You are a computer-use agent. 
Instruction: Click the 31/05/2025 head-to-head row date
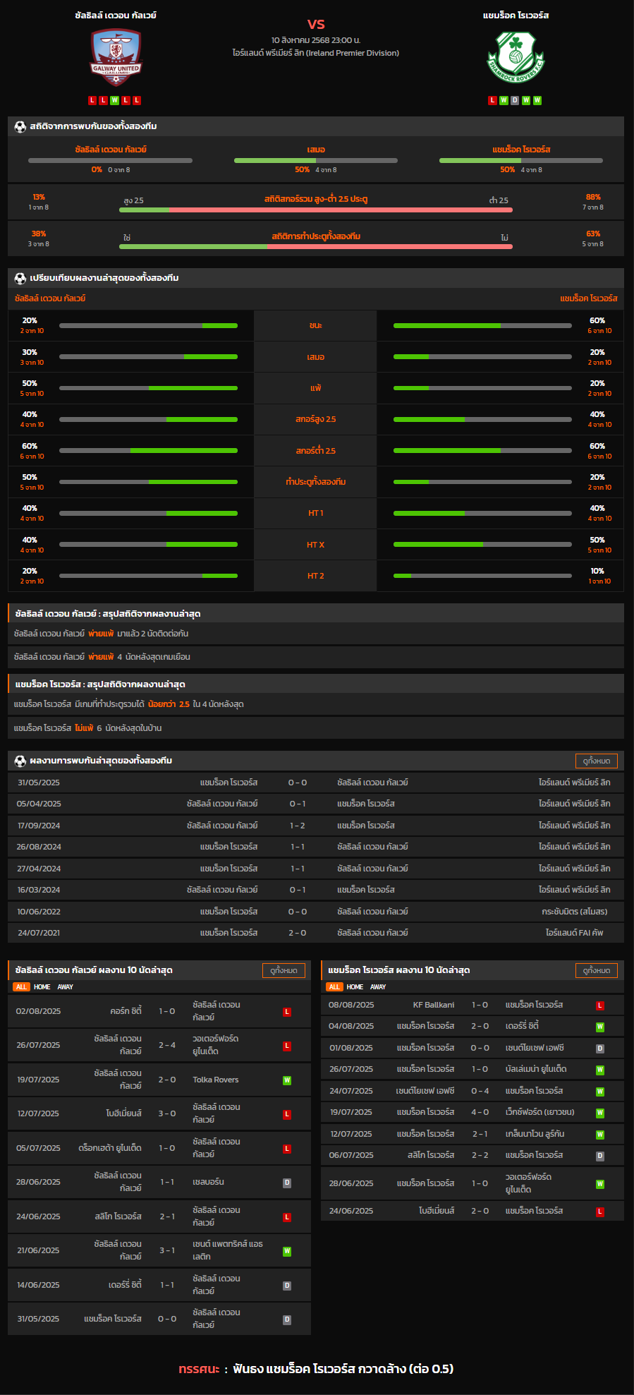click(39, 783)
